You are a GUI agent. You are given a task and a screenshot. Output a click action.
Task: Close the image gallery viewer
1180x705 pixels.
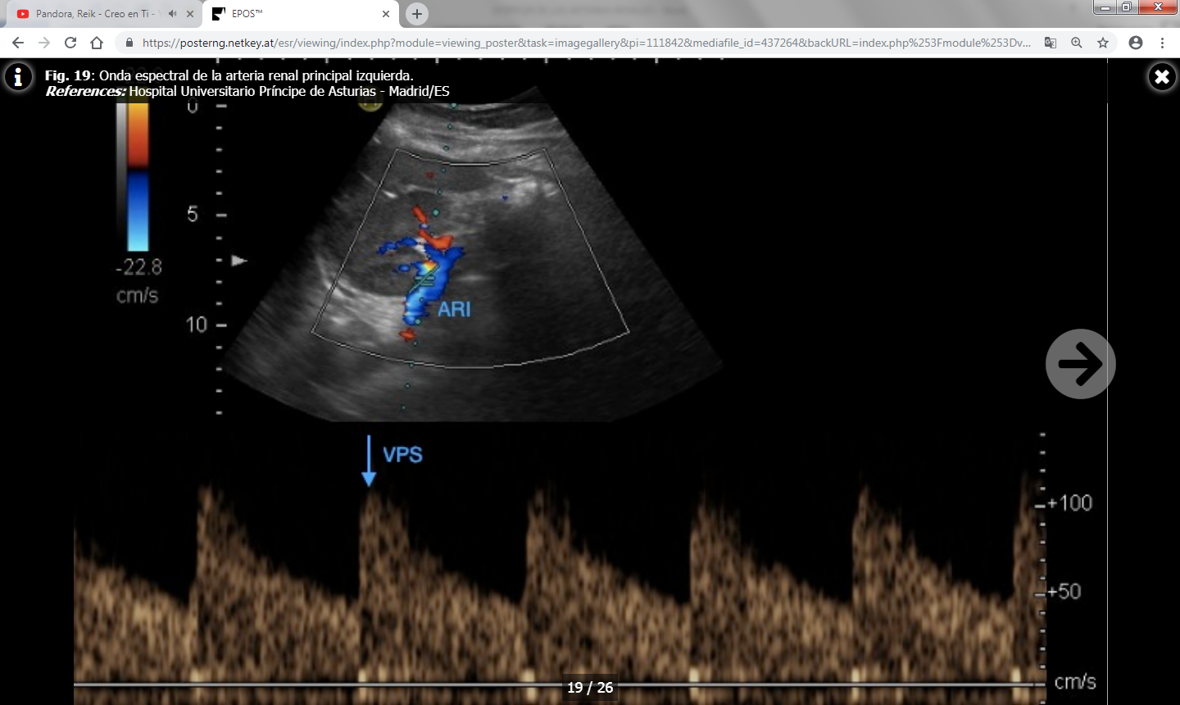click(1161, 77)
